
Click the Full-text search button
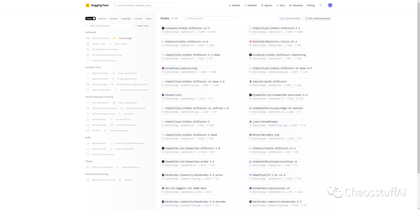tap(290, 19)
